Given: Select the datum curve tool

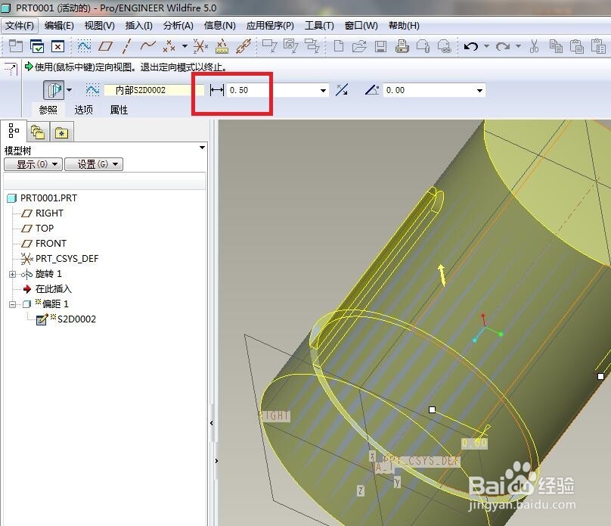Looking at the screenshot, I should (147, 46).
